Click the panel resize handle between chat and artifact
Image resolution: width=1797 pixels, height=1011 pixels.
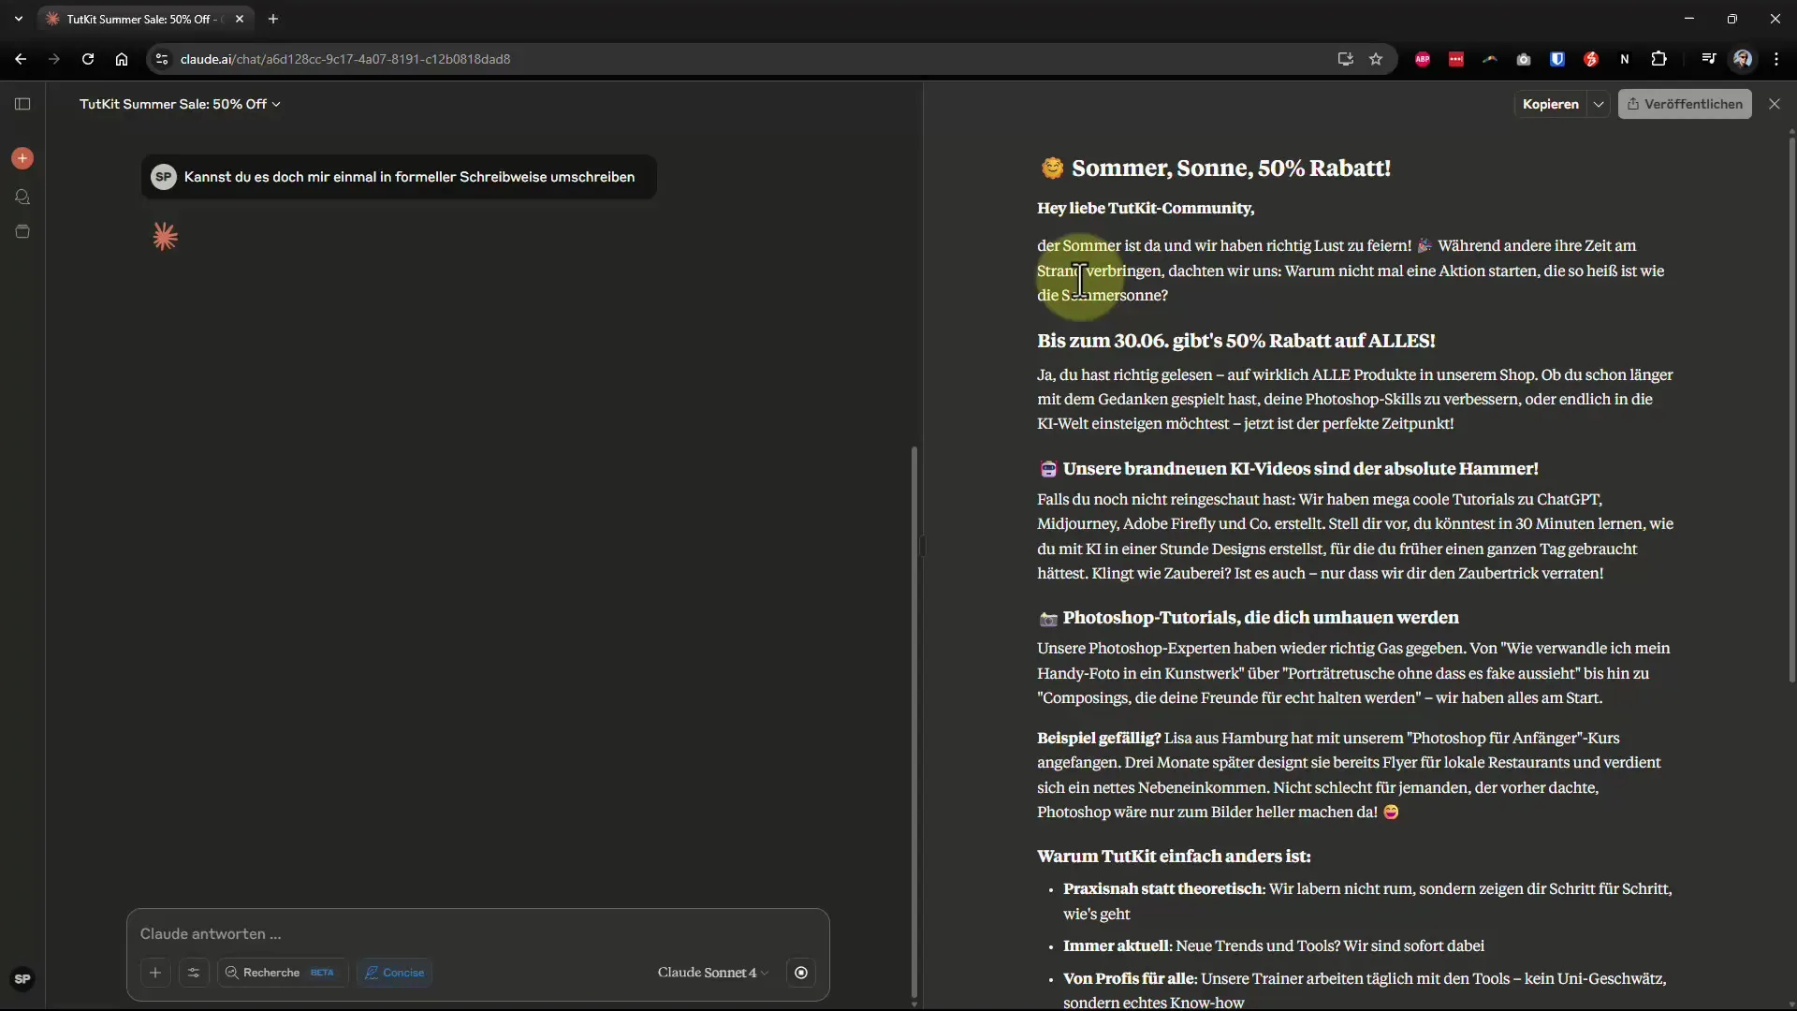coord(923,546)
